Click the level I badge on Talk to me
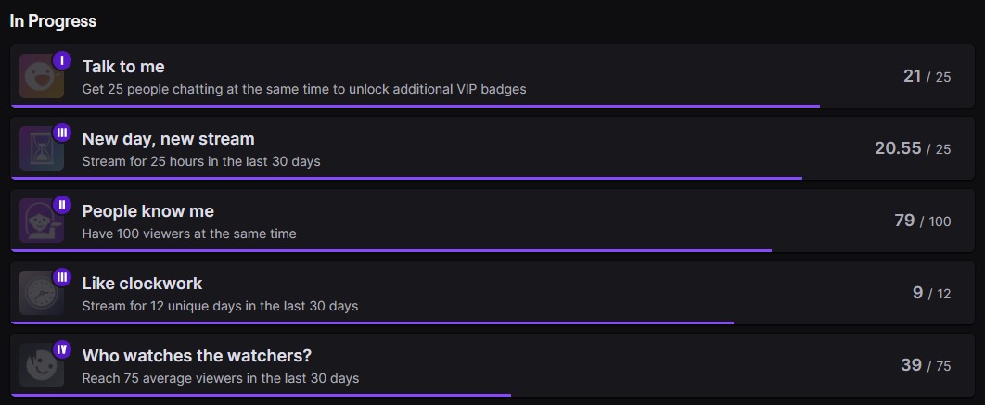Image resolution: width=985 pixels, height=405 pixels. (x=62, y=60)
